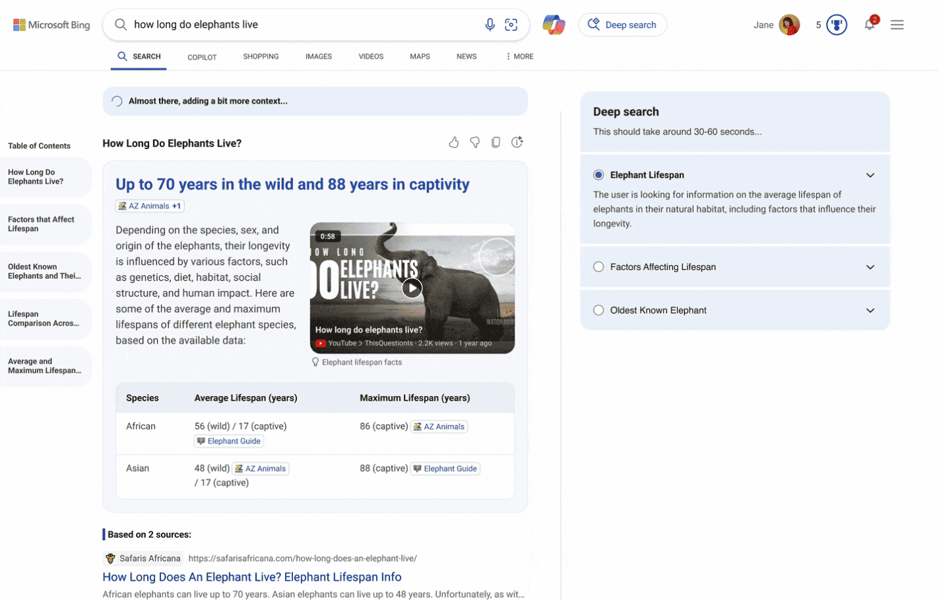Switch to the IMAGES tab
This screenshot has height=600, width=939.
(319, 56)
